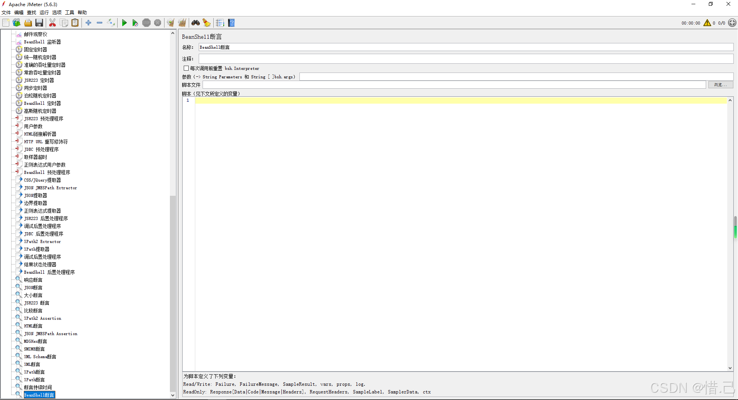Screen dimensions: 738x400
Task: Click into the 注释 comment field
Action: [466, 59]
